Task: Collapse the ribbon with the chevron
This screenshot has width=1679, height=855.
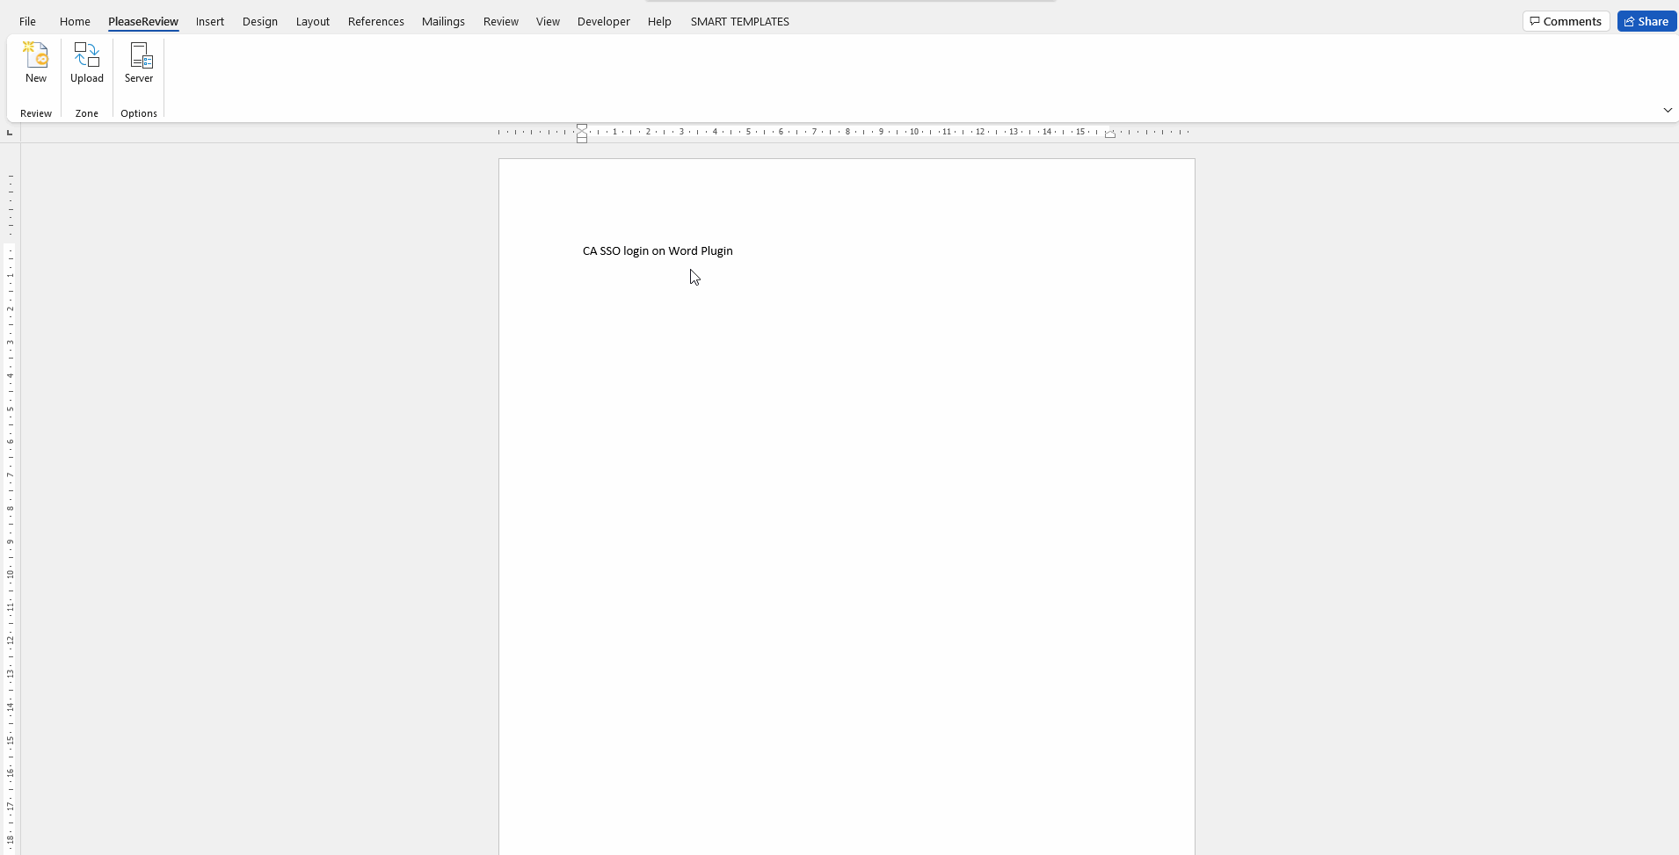Action: (1668, 110)
